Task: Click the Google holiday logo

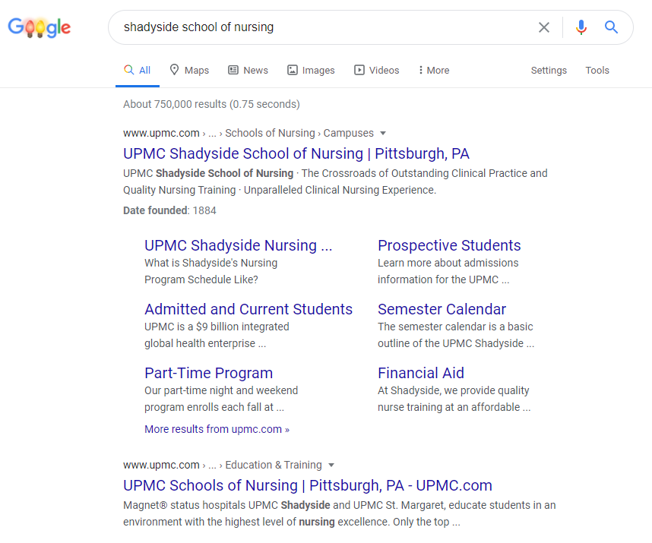Action: click(40, 28)
